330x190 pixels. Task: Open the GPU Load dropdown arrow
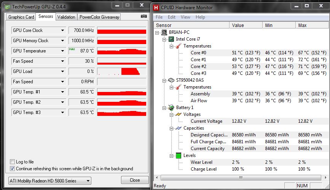(x=62, y=71)
